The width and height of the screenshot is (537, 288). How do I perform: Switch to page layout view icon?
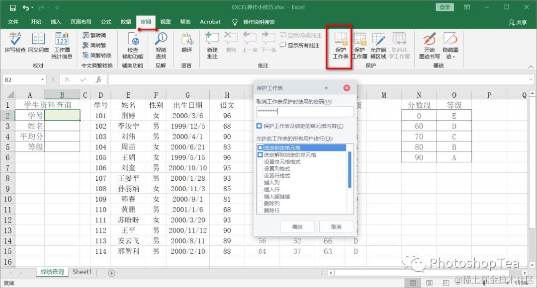coord(430,283)
